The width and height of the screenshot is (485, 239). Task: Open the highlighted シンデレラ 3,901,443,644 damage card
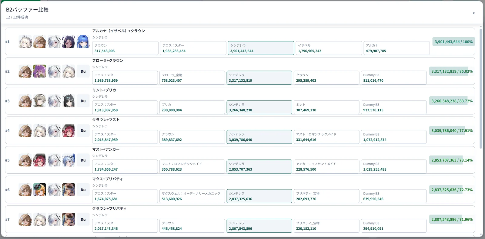coord(261,48)
